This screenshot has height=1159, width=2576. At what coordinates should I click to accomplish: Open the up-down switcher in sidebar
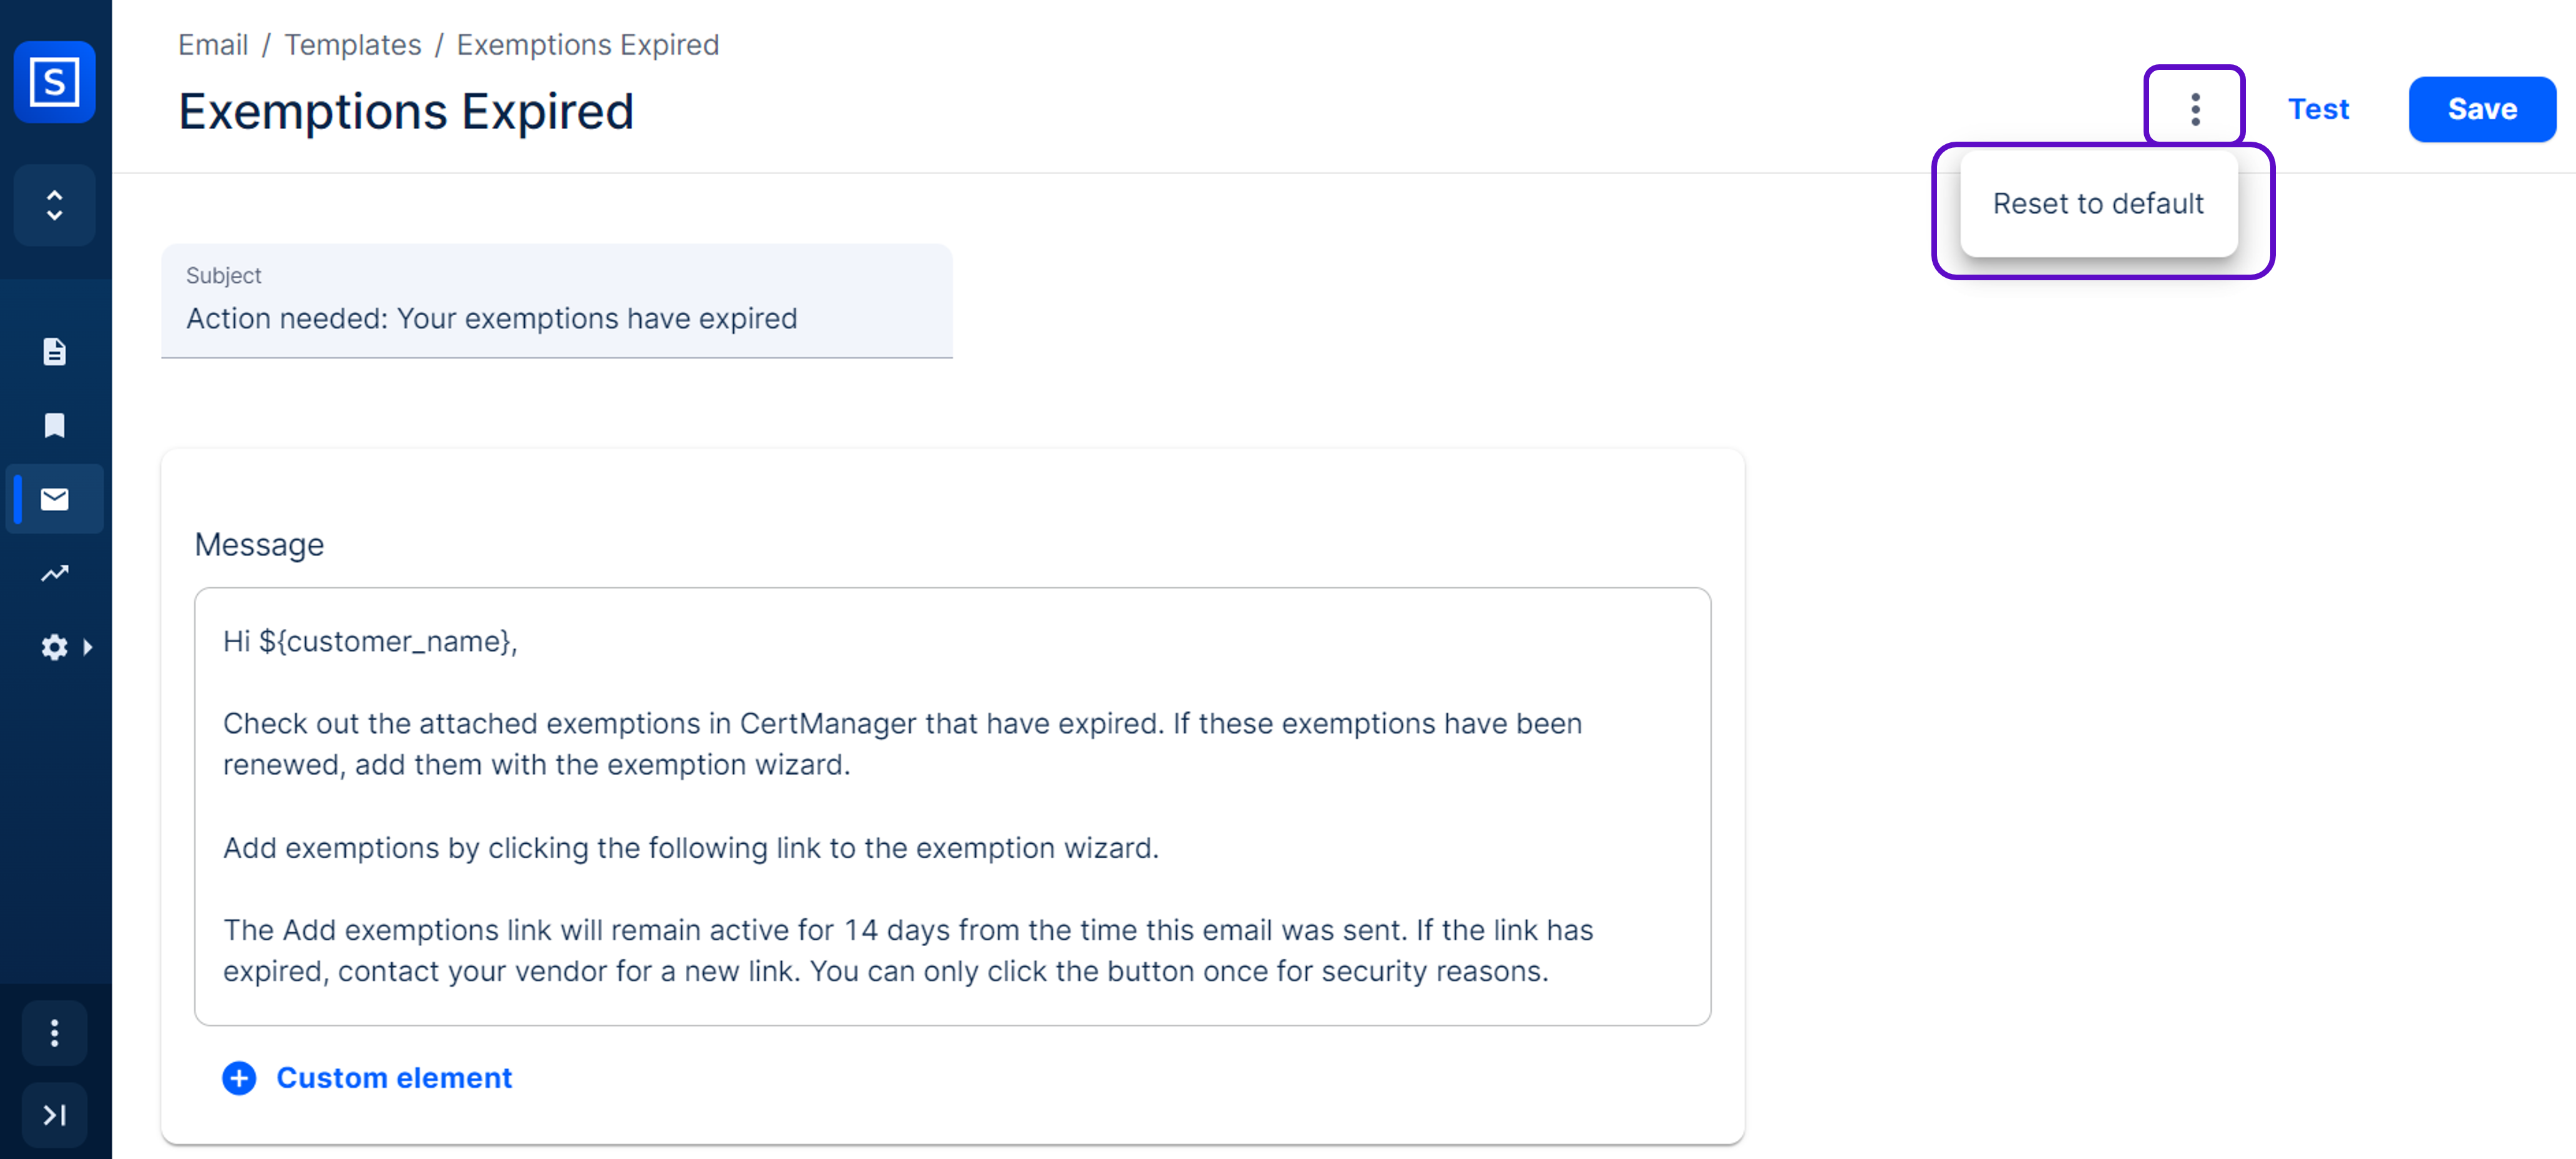(x=54, y=205)
